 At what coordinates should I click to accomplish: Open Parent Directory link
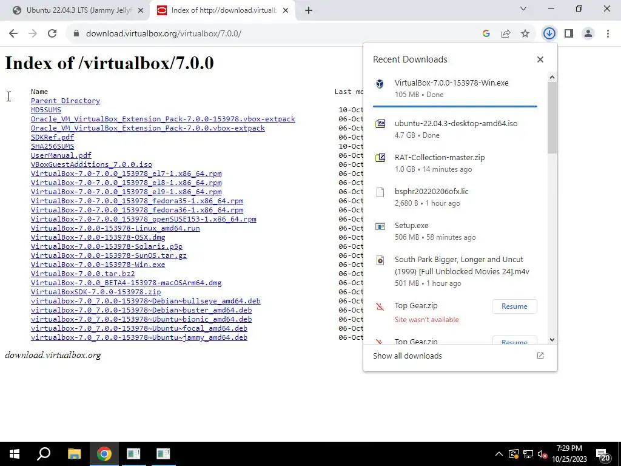click(x=65, y=101)
